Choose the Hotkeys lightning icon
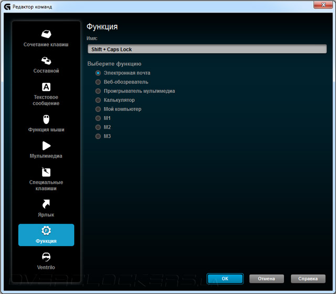 coord(46,172)
